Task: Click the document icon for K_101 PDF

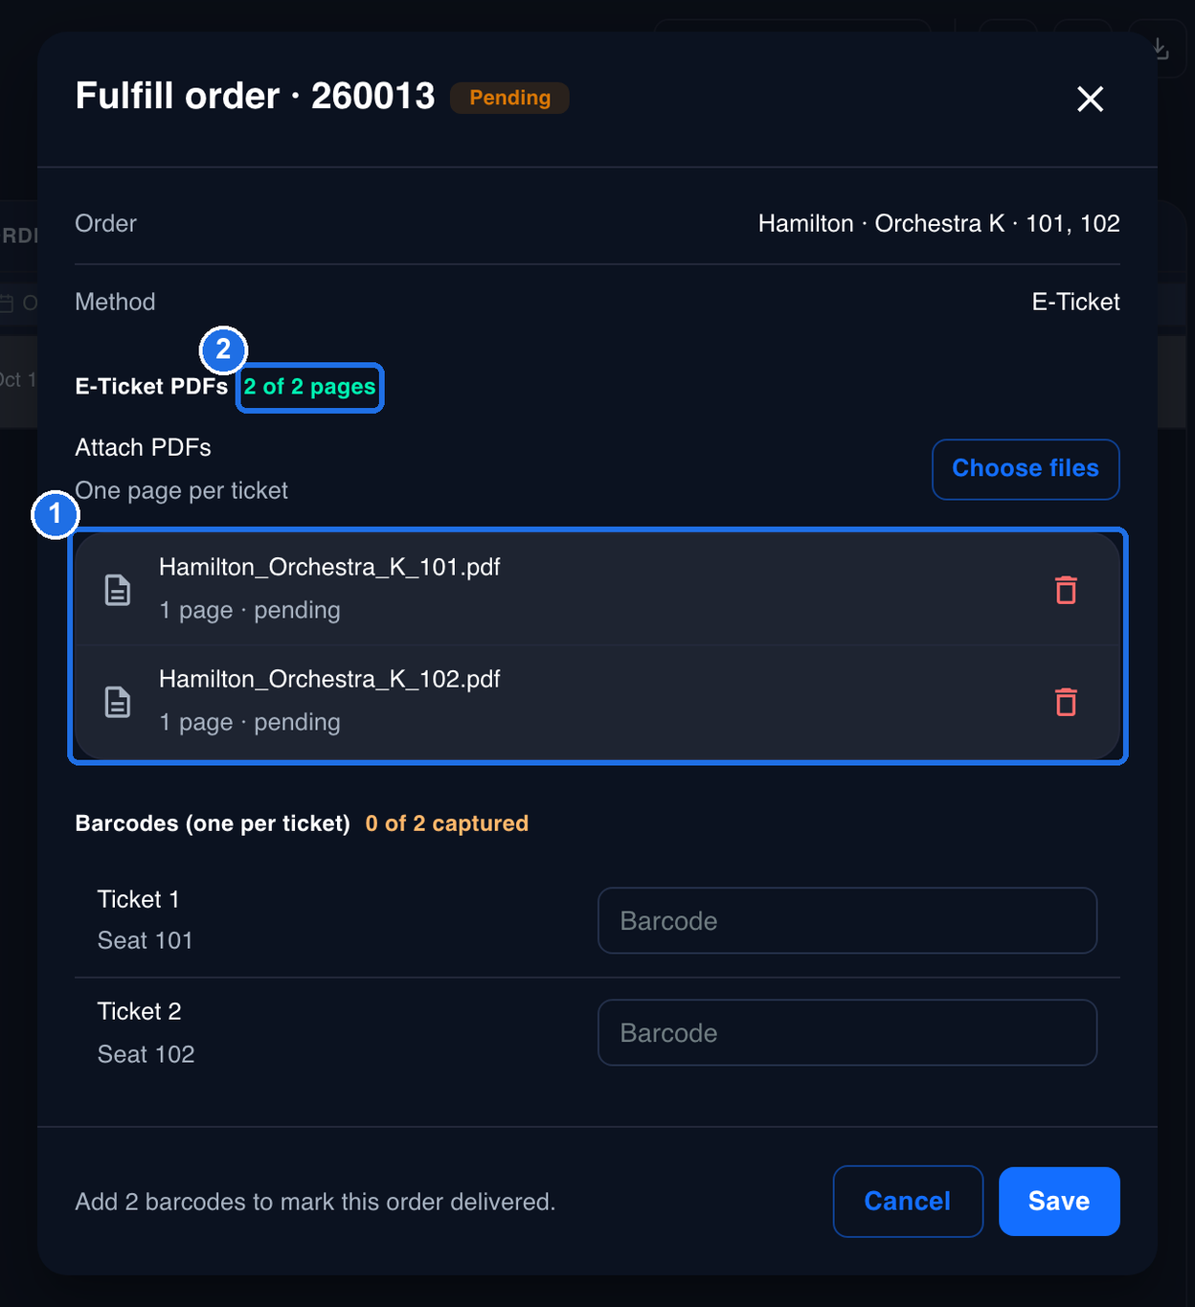Action: [118, 590]
